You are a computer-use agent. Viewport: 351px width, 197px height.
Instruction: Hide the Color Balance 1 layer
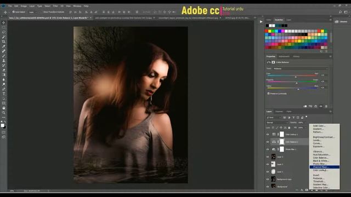[268, 142]
